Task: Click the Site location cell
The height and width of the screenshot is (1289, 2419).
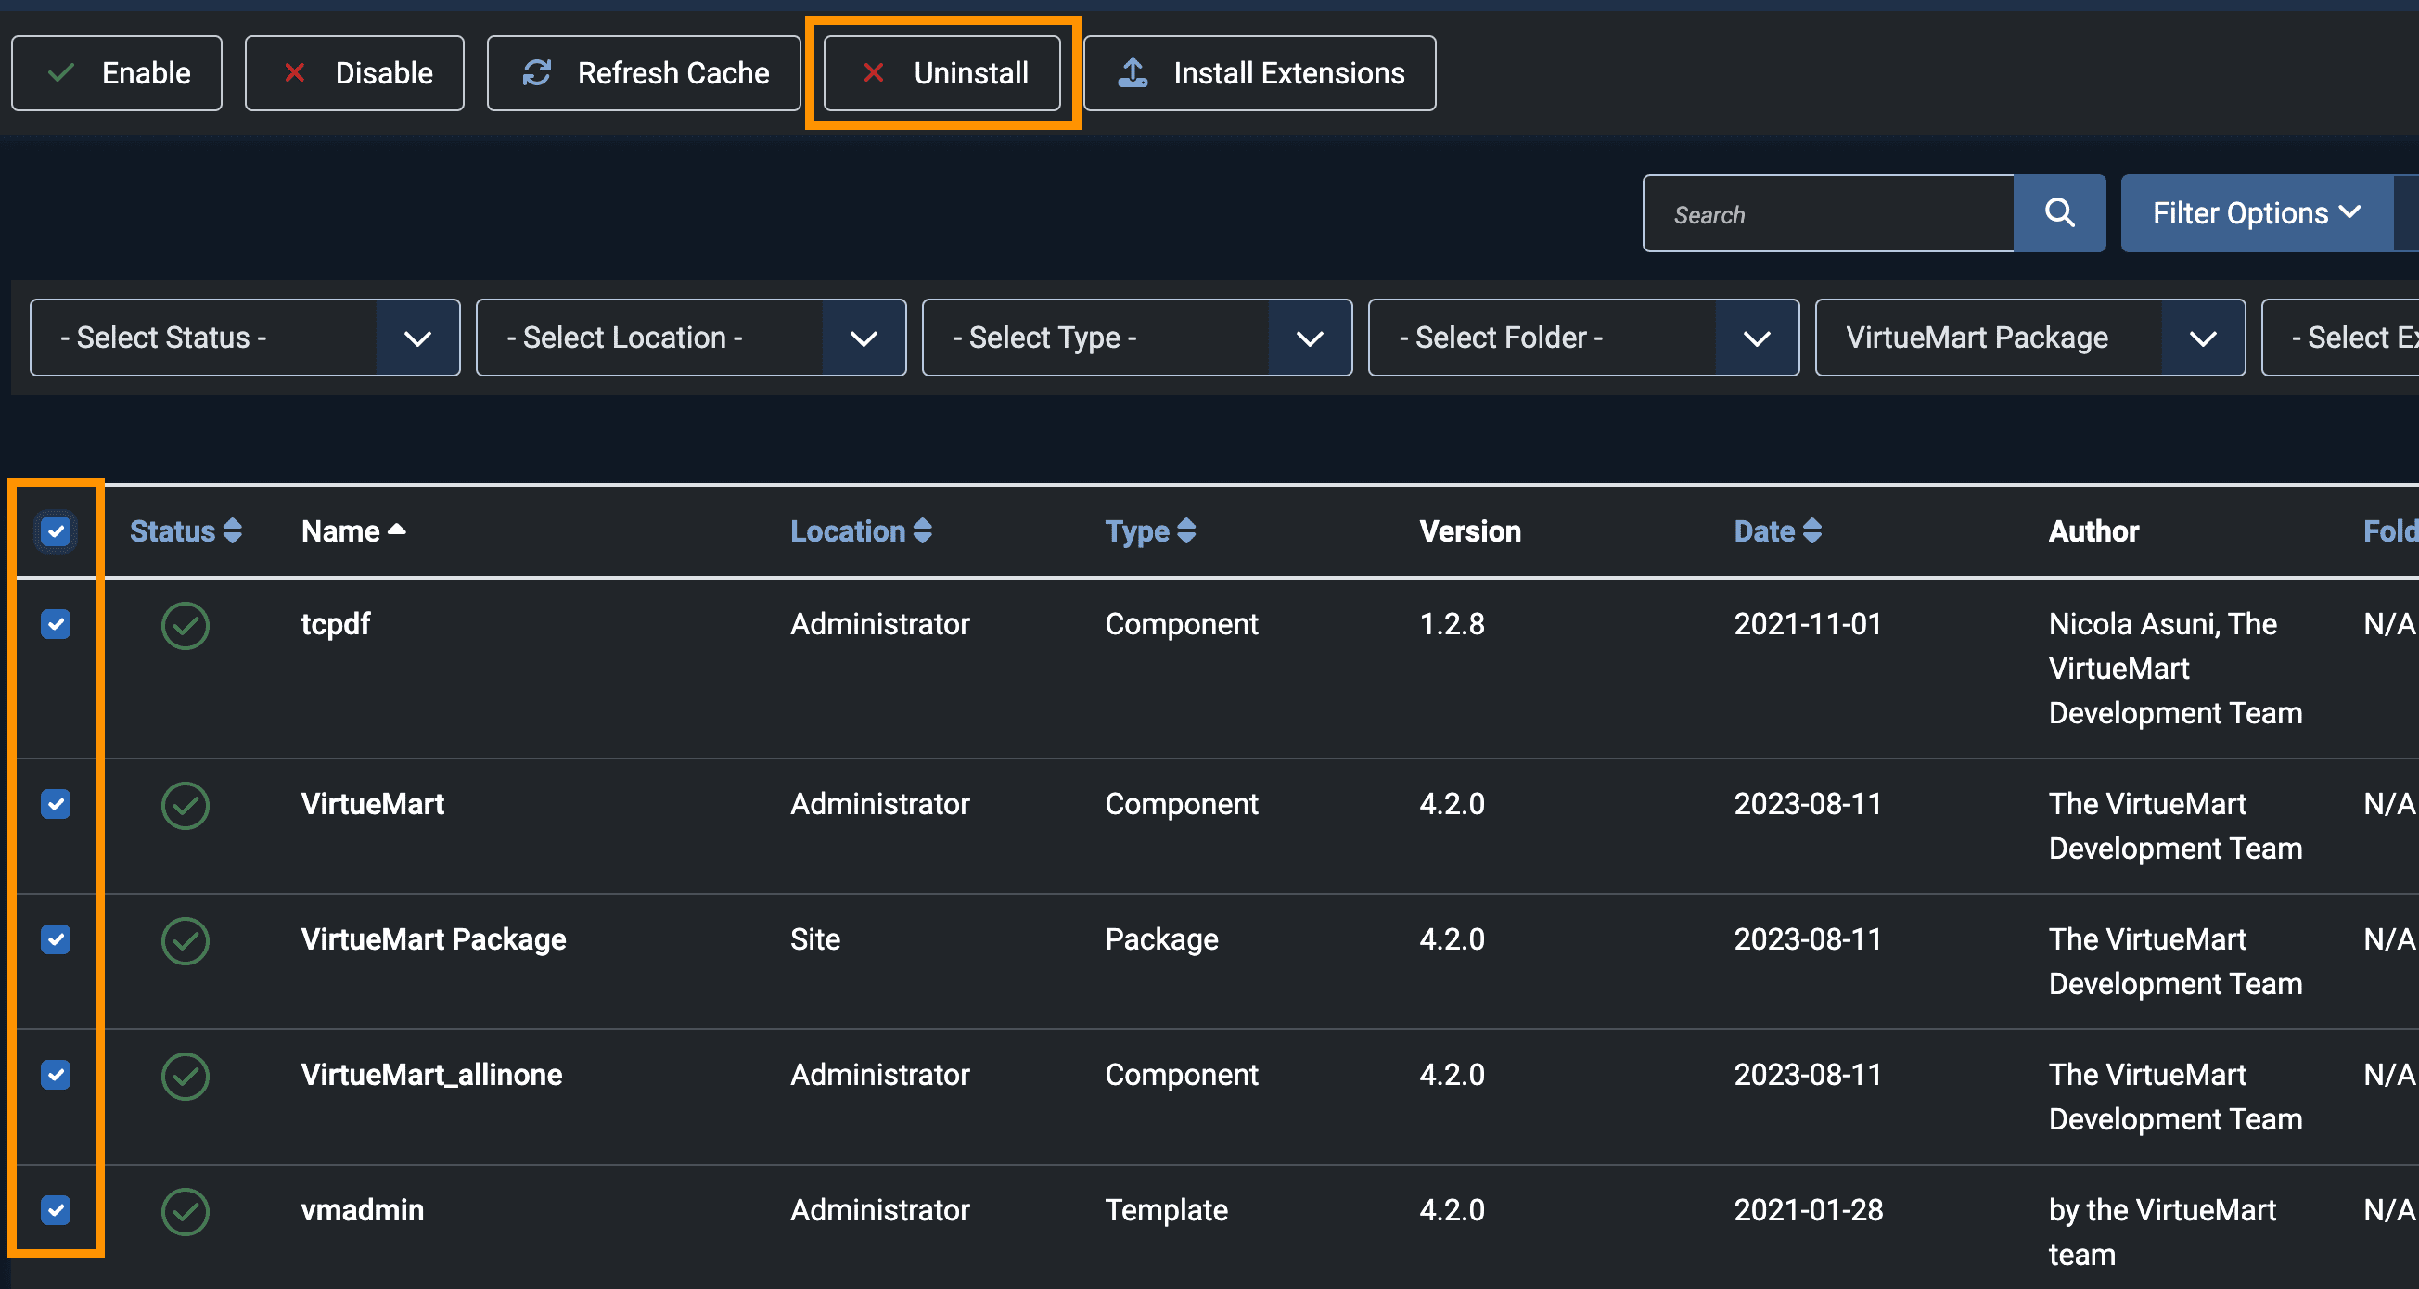Action: (x=815, y=939)
